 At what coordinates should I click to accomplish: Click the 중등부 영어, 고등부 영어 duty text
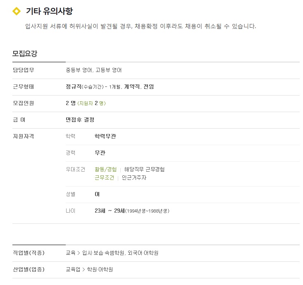coord(94,70)
